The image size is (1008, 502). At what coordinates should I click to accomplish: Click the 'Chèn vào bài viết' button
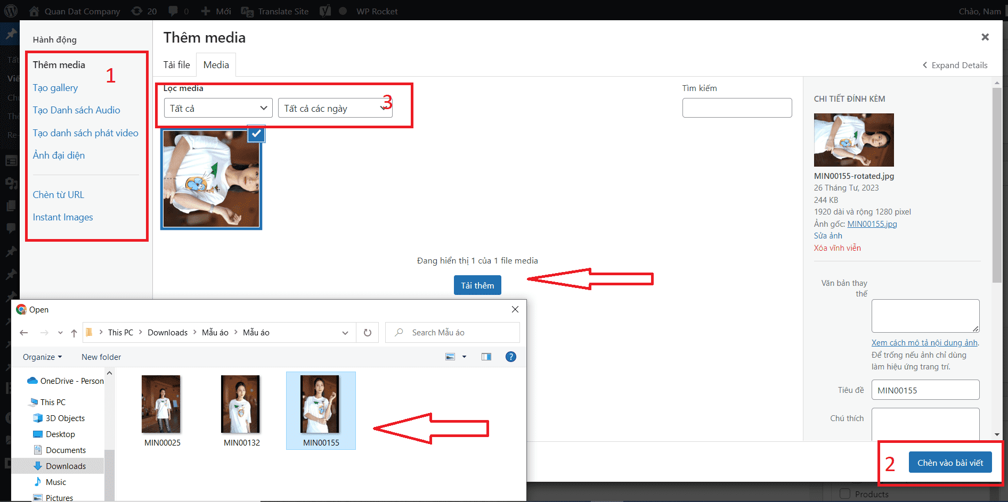(950, 462)
